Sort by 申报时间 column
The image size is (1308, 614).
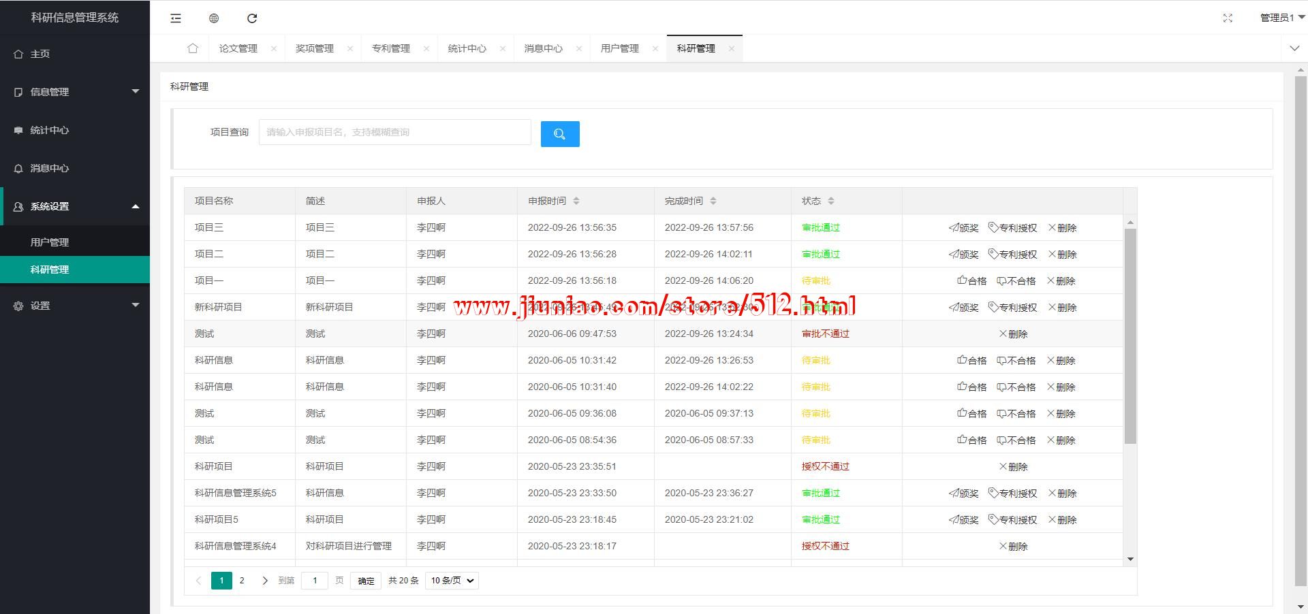(576, 201)
